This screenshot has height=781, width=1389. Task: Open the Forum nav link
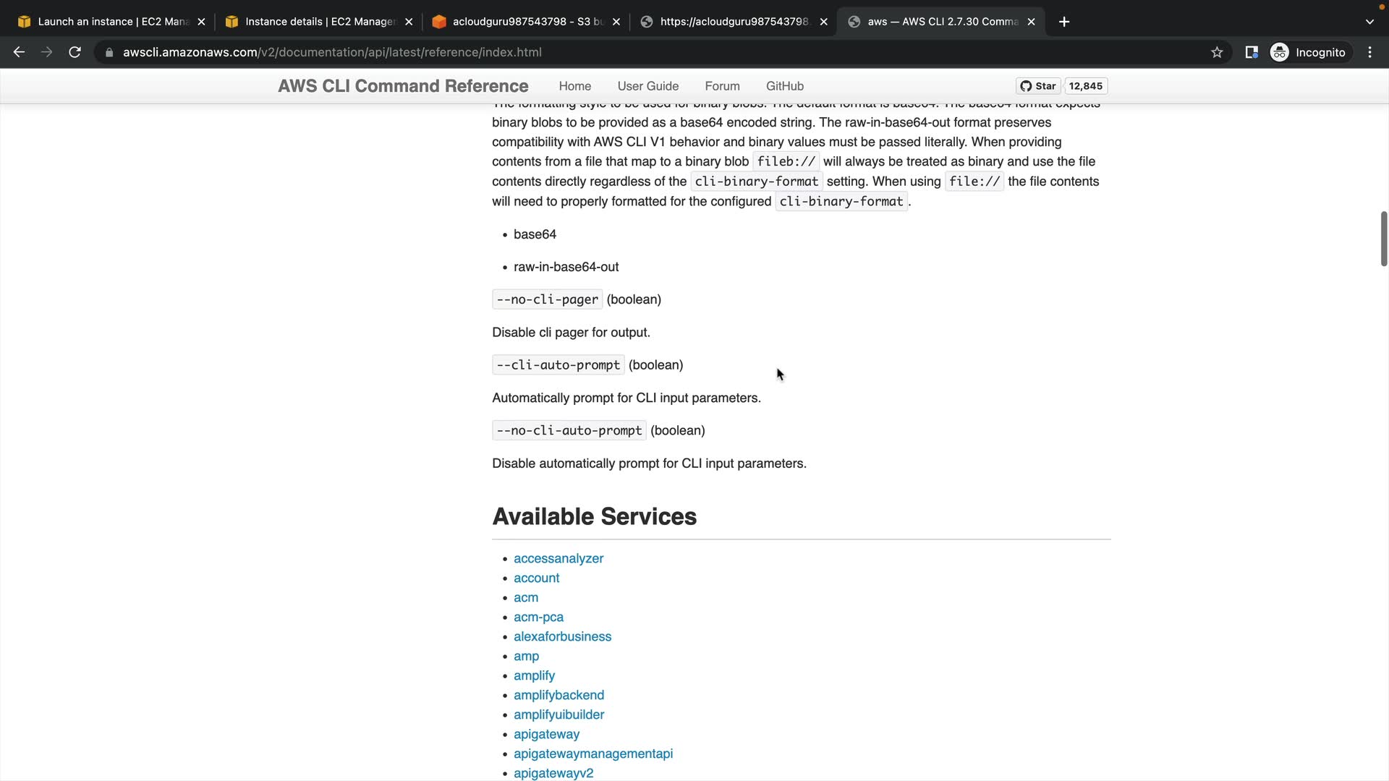coord(722,86)
